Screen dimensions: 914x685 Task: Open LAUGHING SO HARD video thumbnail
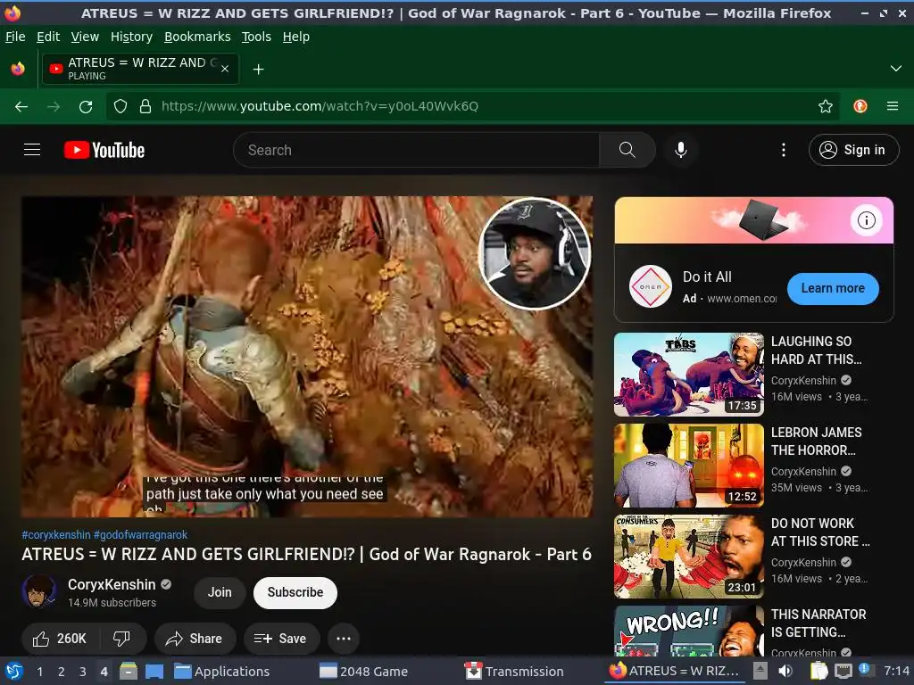(x=688, y=375)
